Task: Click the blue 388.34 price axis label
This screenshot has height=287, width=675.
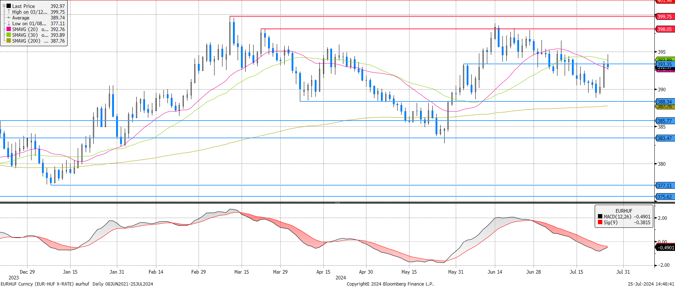Action: tap(665, 102)
